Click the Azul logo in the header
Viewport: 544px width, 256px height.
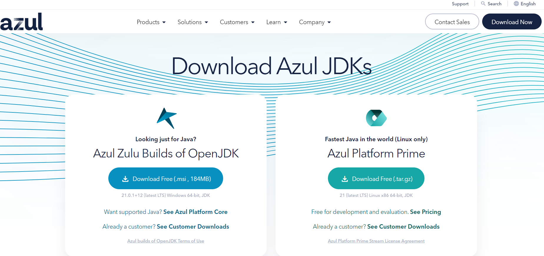pyautogui.click(x=21, y=22)
